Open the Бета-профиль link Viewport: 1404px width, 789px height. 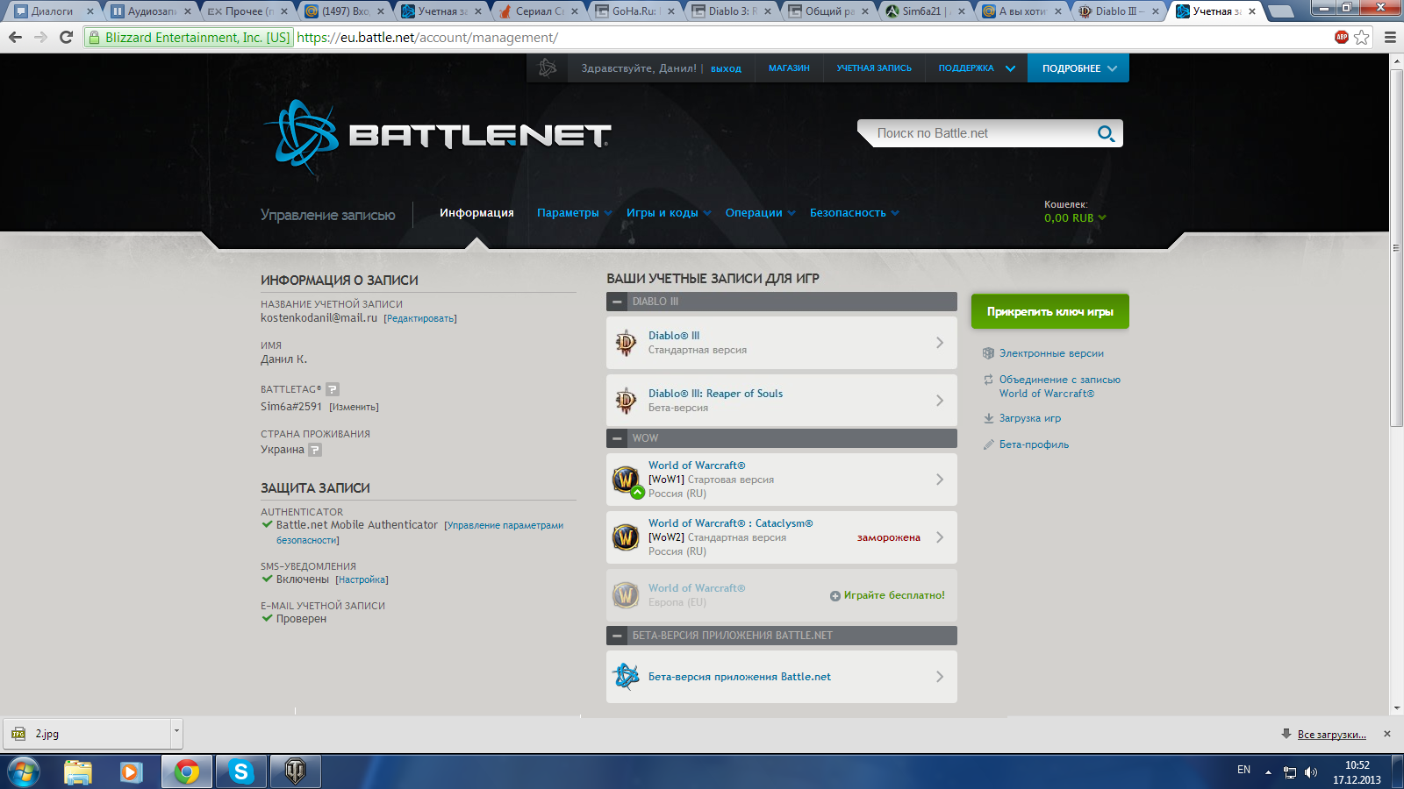pyautogui.click(x=1034, y=444)
